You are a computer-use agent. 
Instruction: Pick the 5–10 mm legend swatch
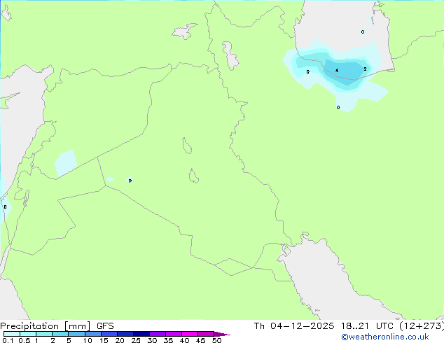(76, 334)
